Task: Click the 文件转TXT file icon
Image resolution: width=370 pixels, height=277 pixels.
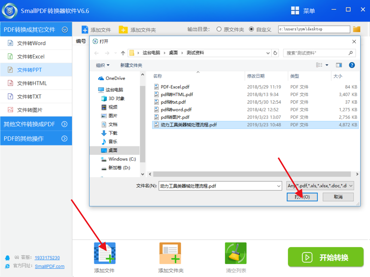Action: click(x=10, y=96)
